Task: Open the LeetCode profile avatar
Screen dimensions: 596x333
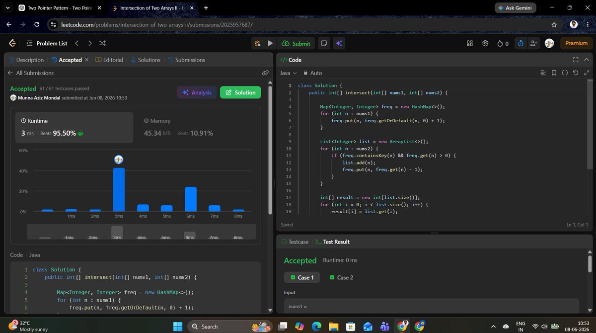Action: click(x=549, y=43)
